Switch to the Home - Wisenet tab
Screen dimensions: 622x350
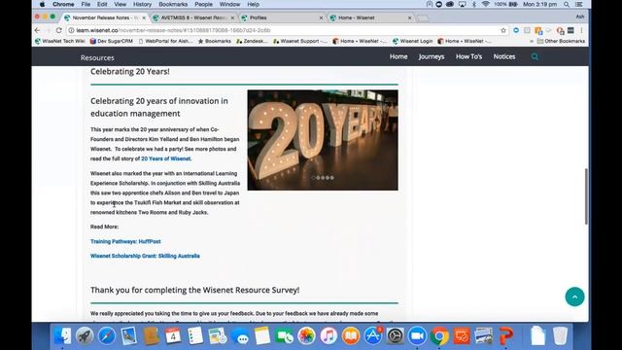(x=371, y=17)
